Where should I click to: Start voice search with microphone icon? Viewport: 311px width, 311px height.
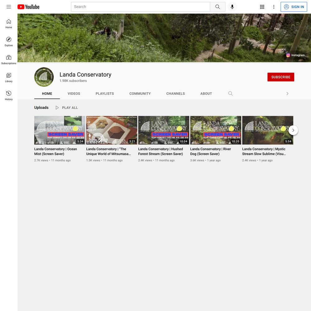(232, 7)
